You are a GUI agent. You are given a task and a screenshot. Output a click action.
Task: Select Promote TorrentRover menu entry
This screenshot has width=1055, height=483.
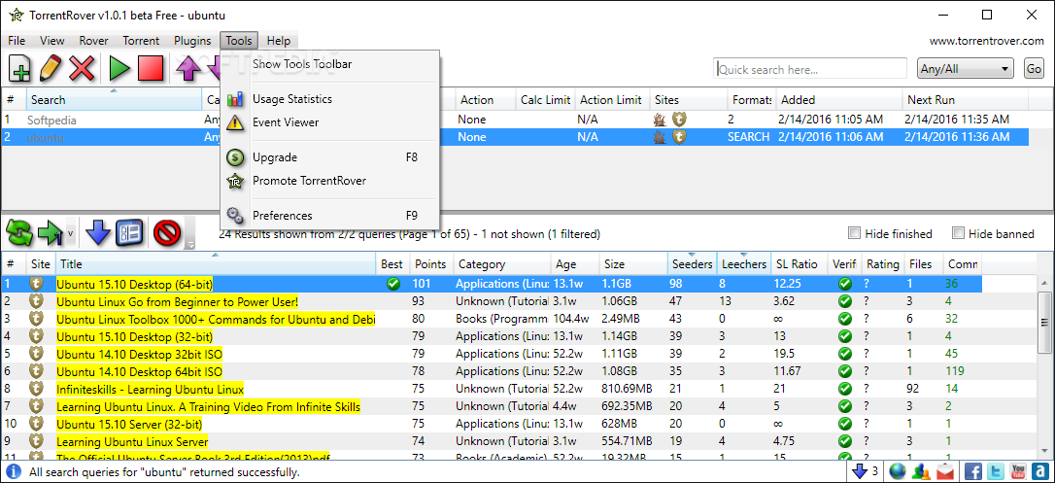pyautogui.click(x=330, y=181)
